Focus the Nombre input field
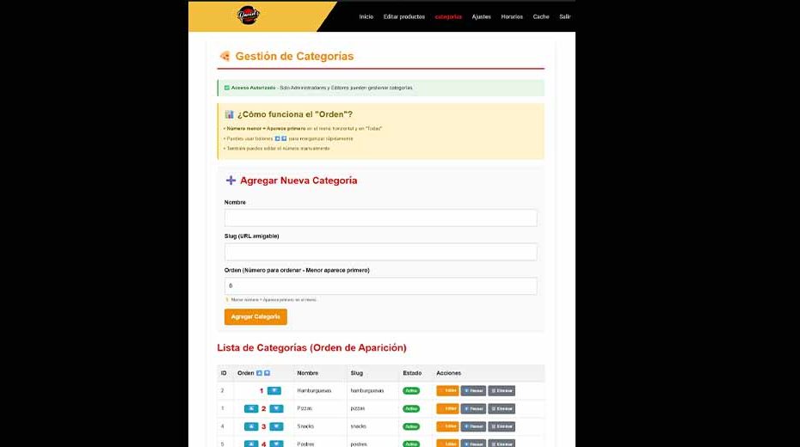 point(380,217)
